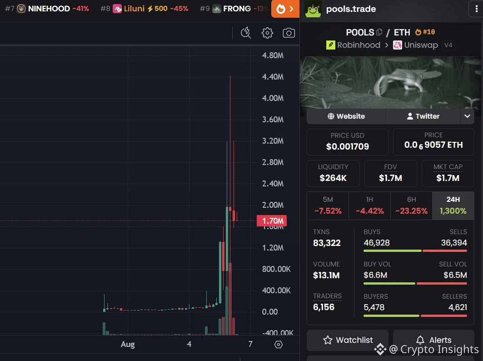Click the POOLS / ETH pair title

click(378, 32)
